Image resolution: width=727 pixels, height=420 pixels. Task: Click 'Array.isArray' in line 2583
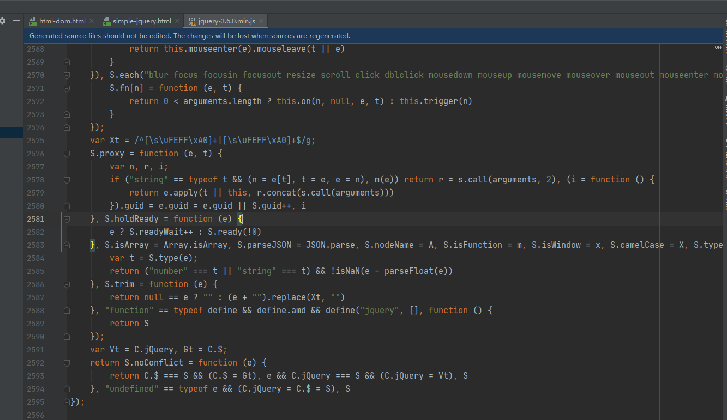tap(195, 245)
